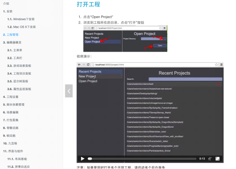Open chapter 8 骨骼动画
Viewport: 236px width, 169px height.
point(11,128)
